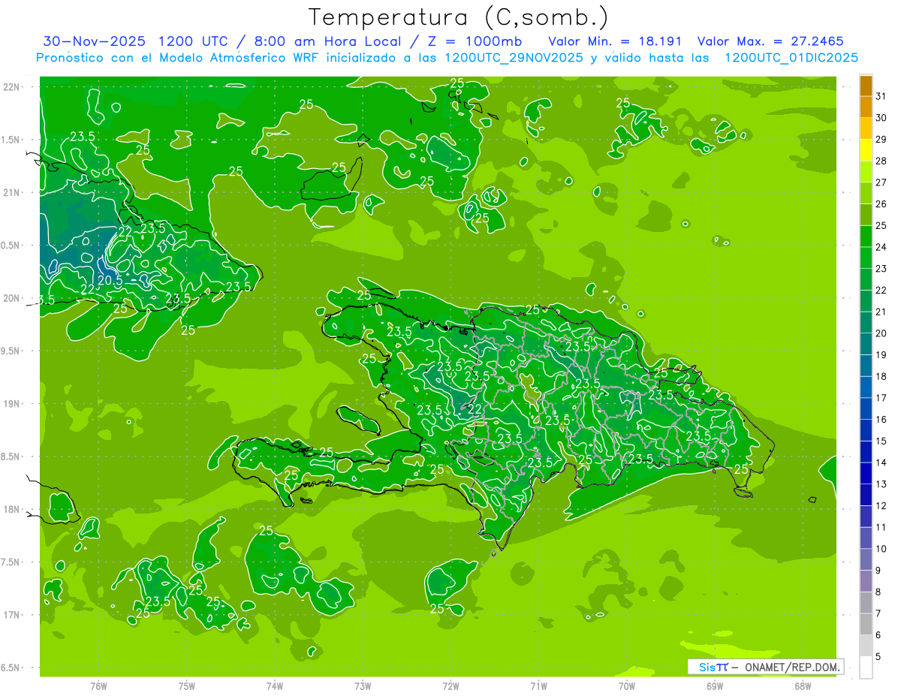Click the "19N" latitude axis label

[x=11, y=404]
